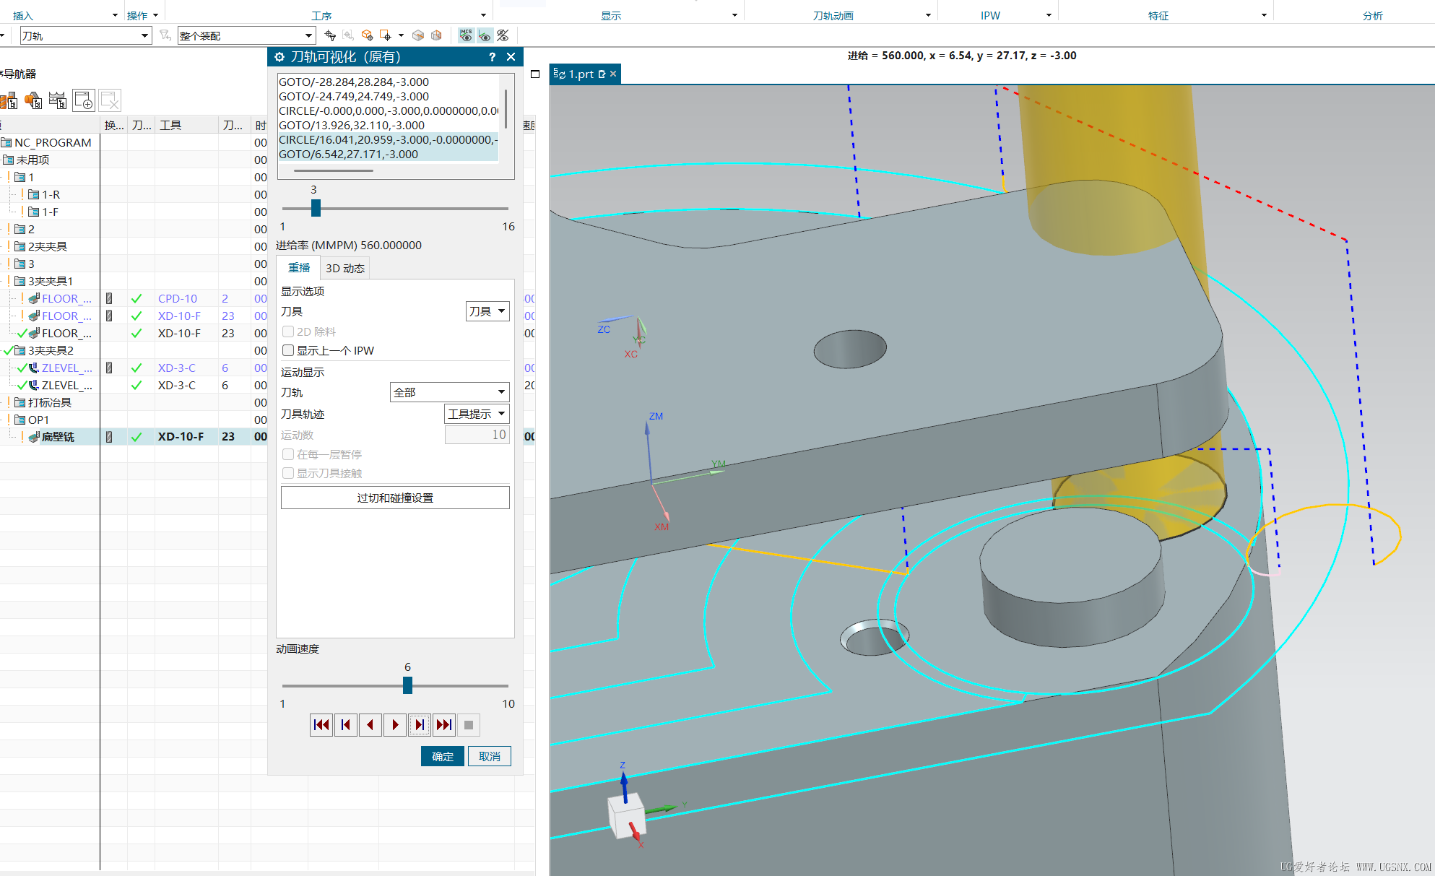Toggle the 在每一层暂停 checkbox

point(288,454)
